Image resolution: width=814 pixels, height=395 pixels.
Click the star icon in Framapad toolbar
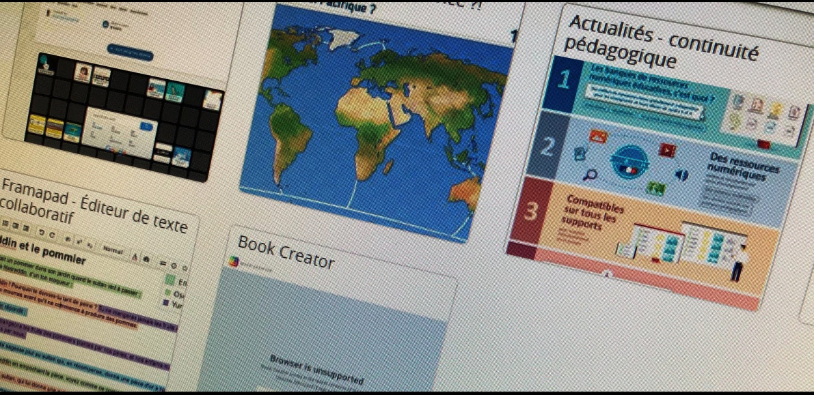coord(184,269)
